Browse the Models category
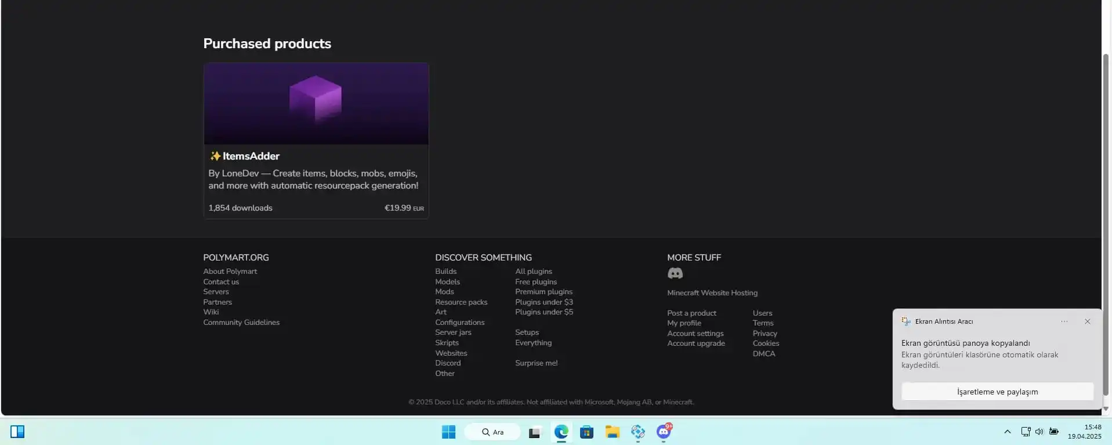1112x445 pixels. 447,282
